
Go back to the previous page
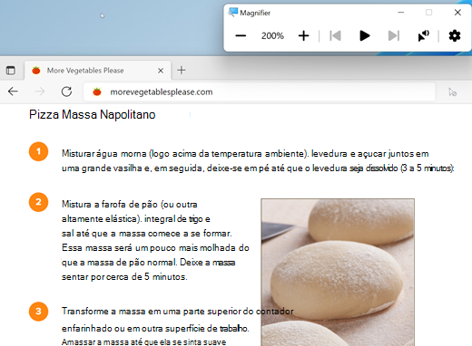[x=13, y=91]
